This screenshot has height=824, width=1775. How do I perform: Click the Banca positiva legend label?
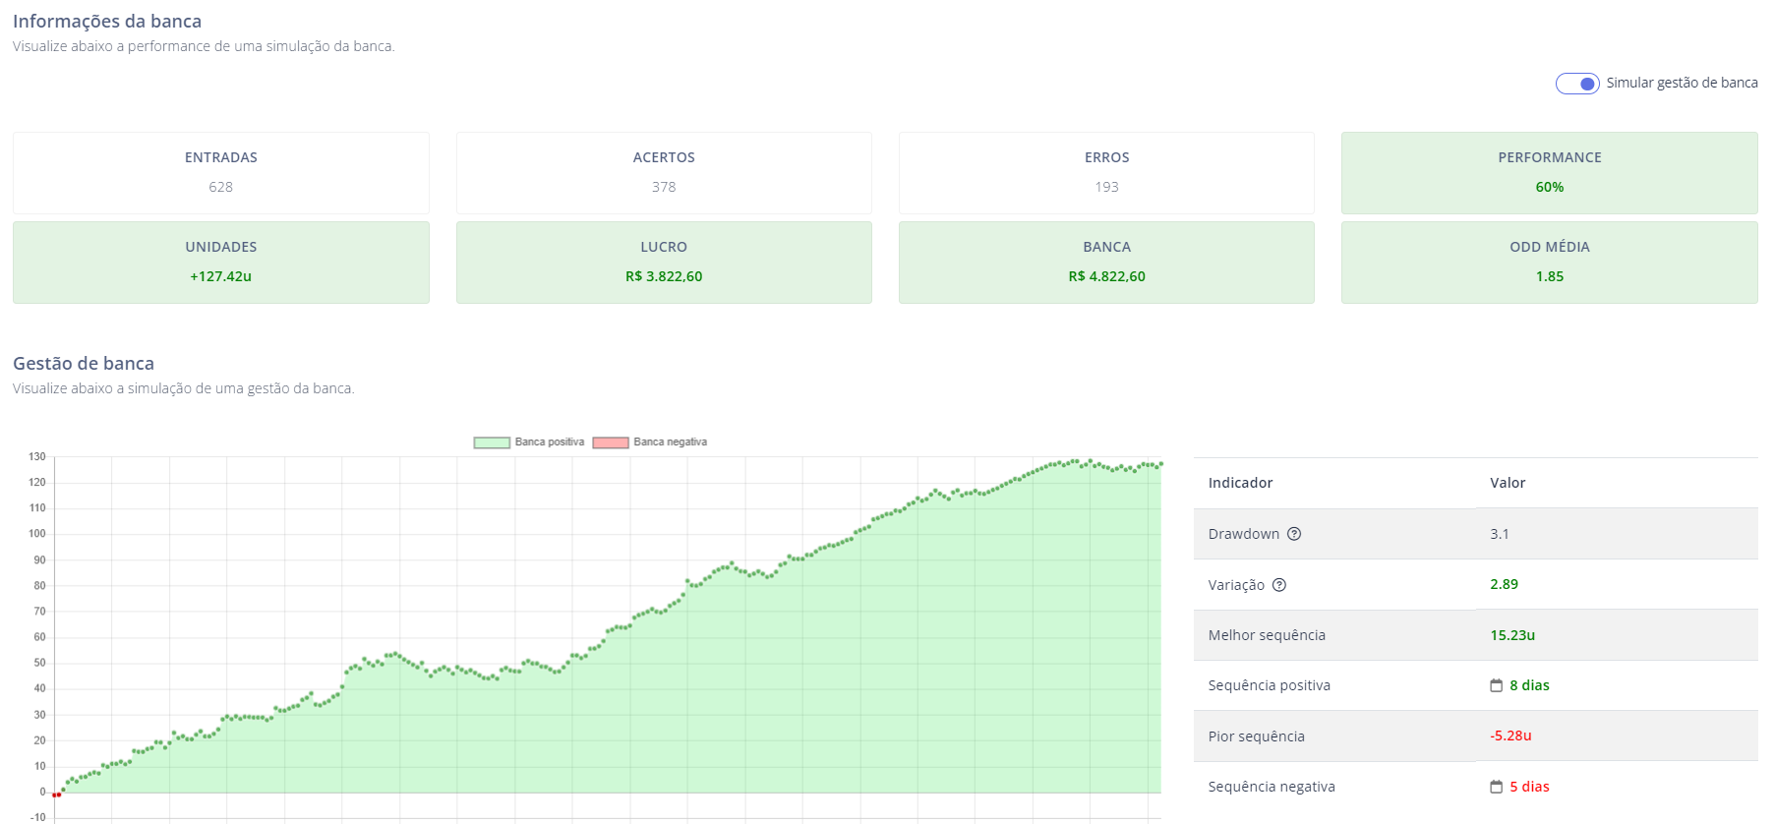[x=550, y=442]
